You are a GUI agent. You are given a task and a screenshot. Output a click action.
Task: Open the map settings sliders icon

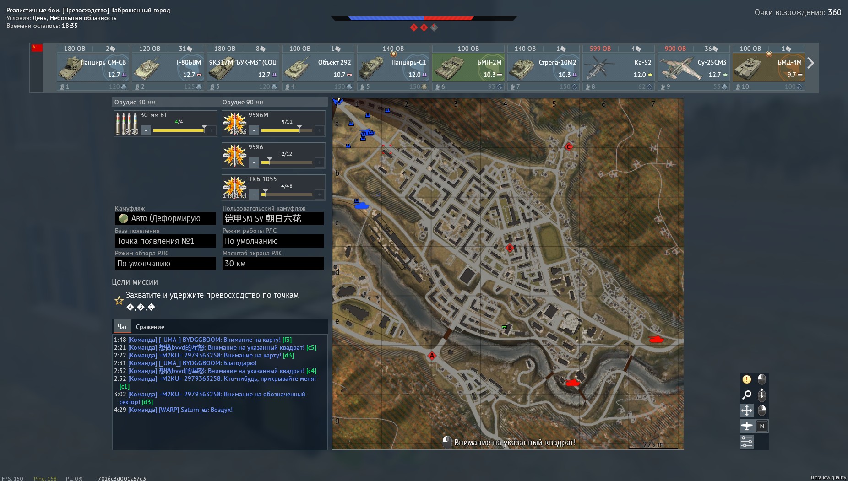coord(746,442)
